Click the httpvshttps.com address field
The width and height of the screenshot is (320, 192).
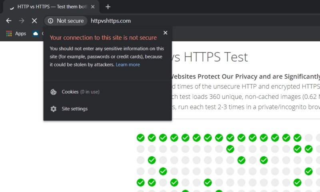pyautogui.click(x=111, y=21)
